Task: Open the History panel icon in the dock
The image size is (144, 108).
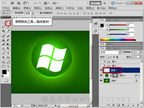Action: (95, 31)
